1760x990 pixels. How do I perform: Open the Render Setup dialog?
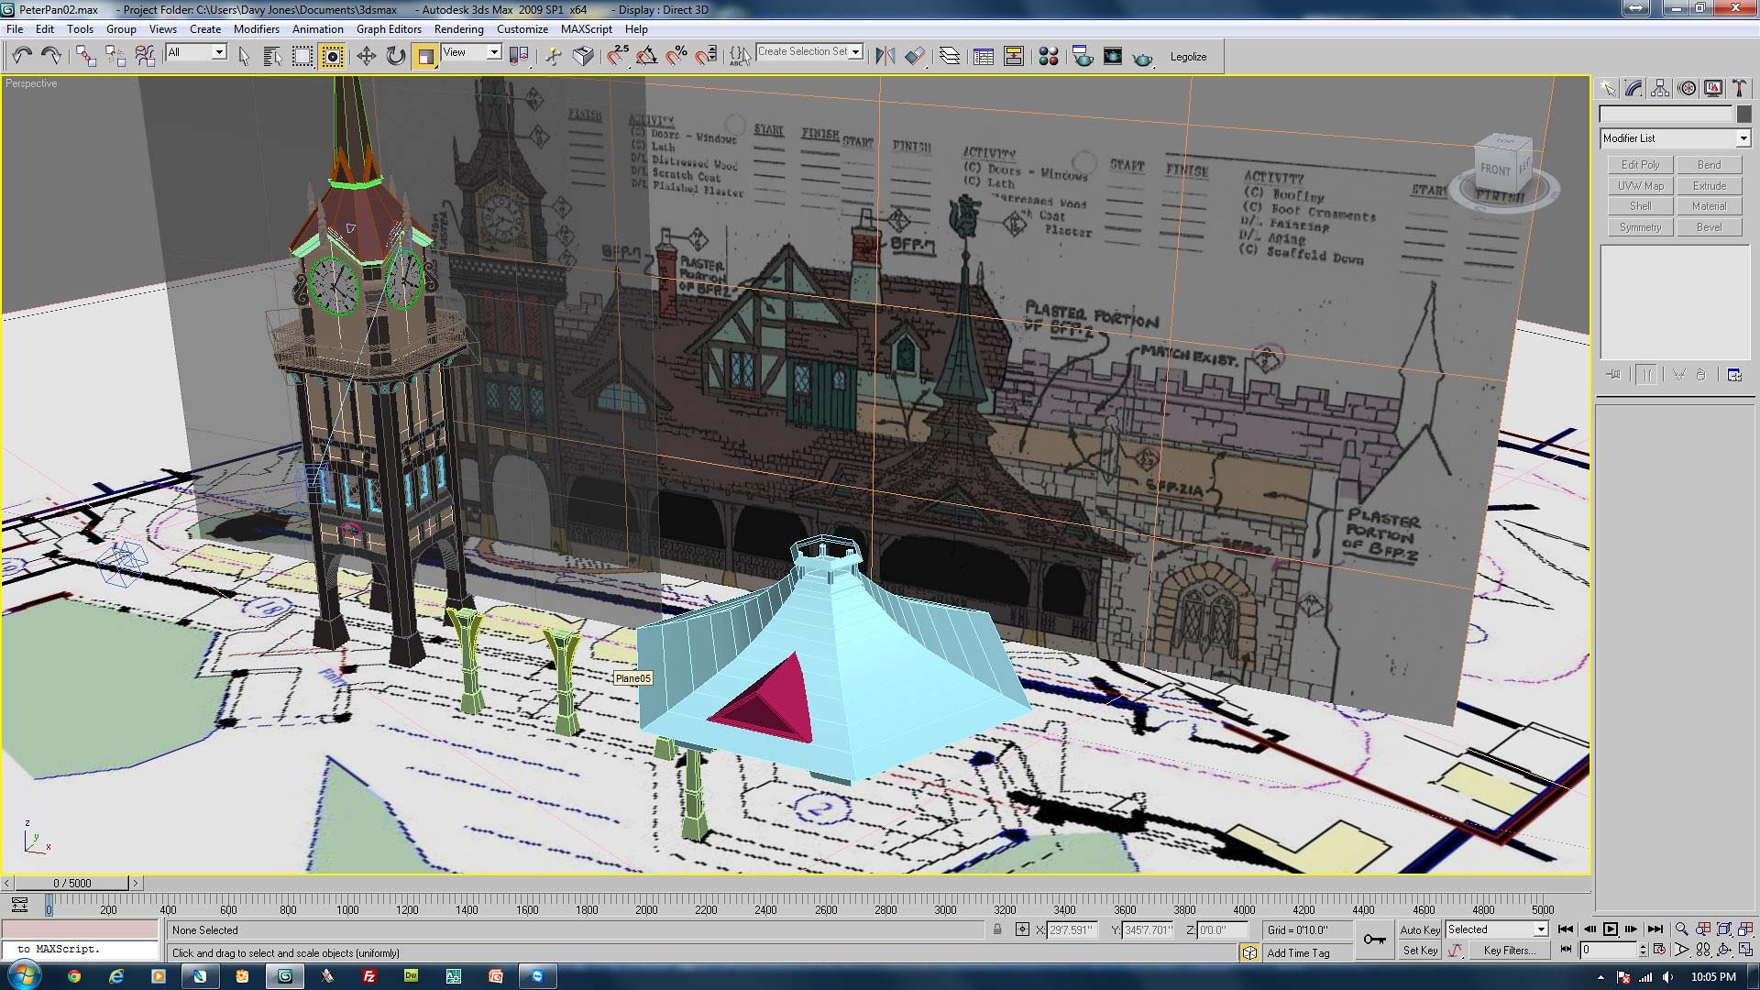[1083, 57]
